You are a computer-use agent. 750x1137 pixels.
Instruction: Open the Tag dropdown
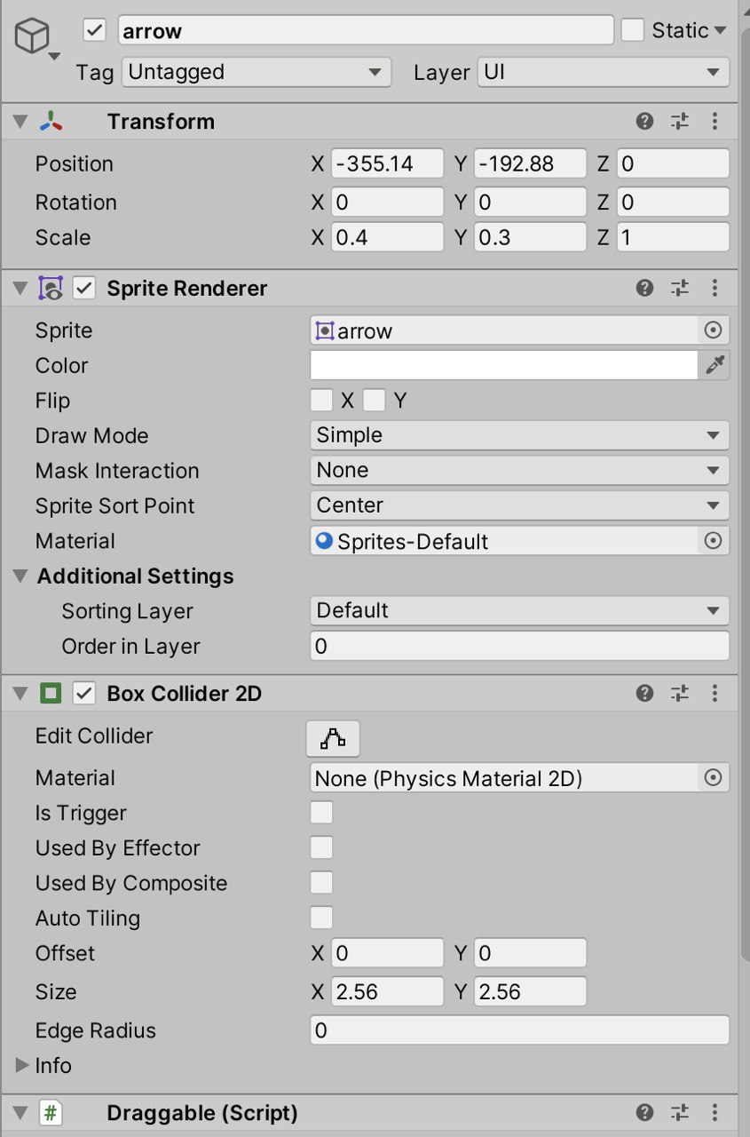(256, 72)
